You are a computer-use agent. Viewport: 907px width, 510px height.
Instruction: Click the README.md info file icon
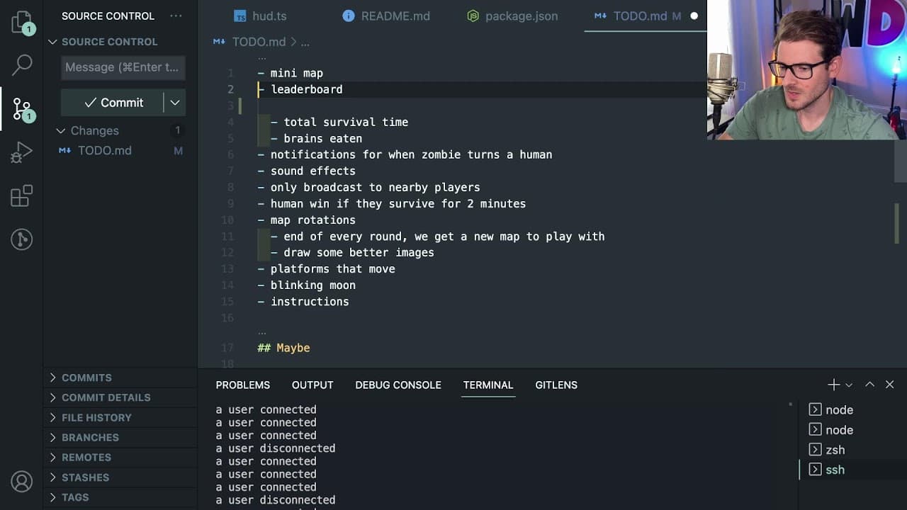pos(349,16)
